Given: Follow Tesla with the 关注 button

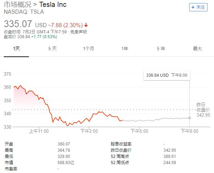Looking at the screenshot, I should pos(198,7).
